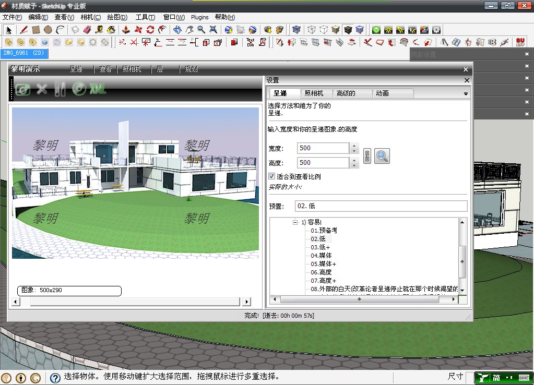Open the 相机(C) menu

pyautogui.click(x=91, y=17)
